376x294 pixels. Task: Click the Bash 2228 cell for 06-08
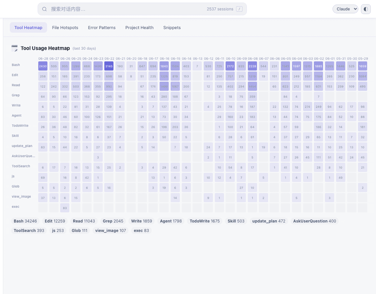point(252,66)
